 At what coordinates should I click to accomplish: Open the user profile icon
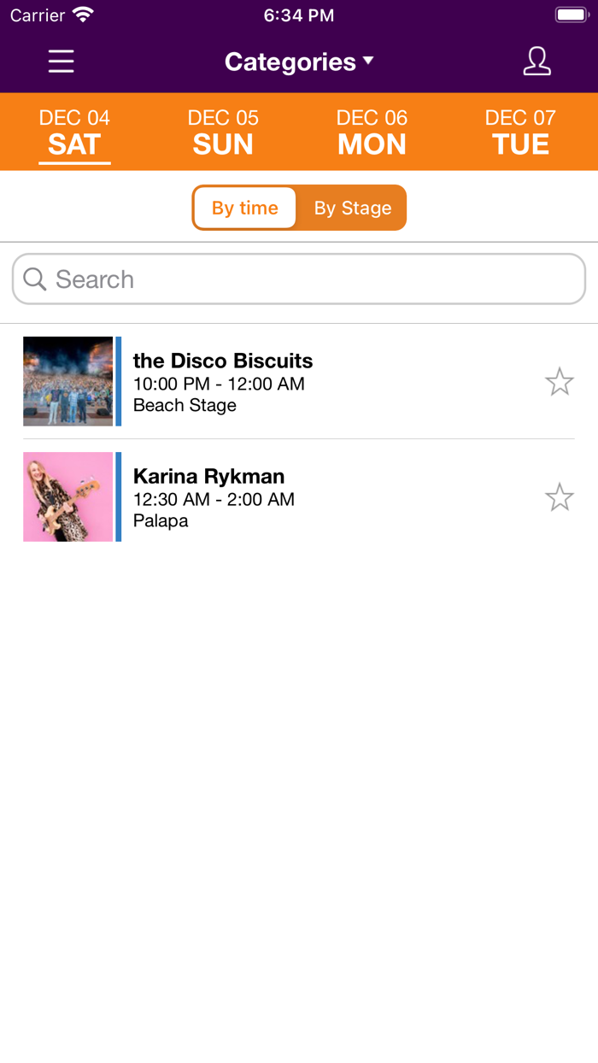pos(536,62)
